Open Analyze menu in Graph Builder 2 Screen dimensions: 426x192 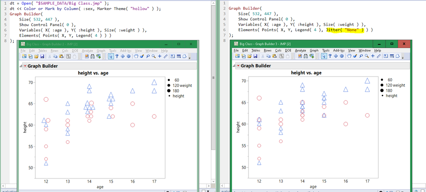point(87,51)
